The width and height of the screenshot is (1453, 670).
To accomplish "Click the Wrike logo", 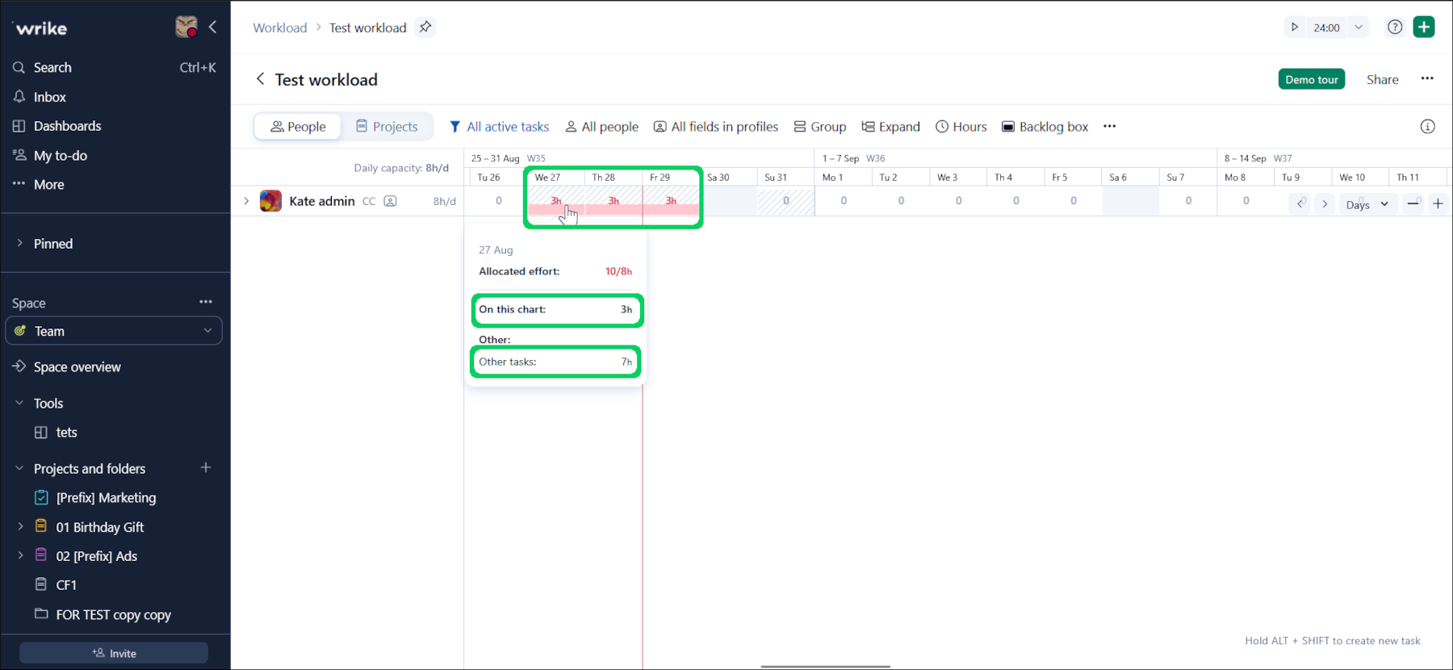I will pyautogui.click(x=41, y=28).
